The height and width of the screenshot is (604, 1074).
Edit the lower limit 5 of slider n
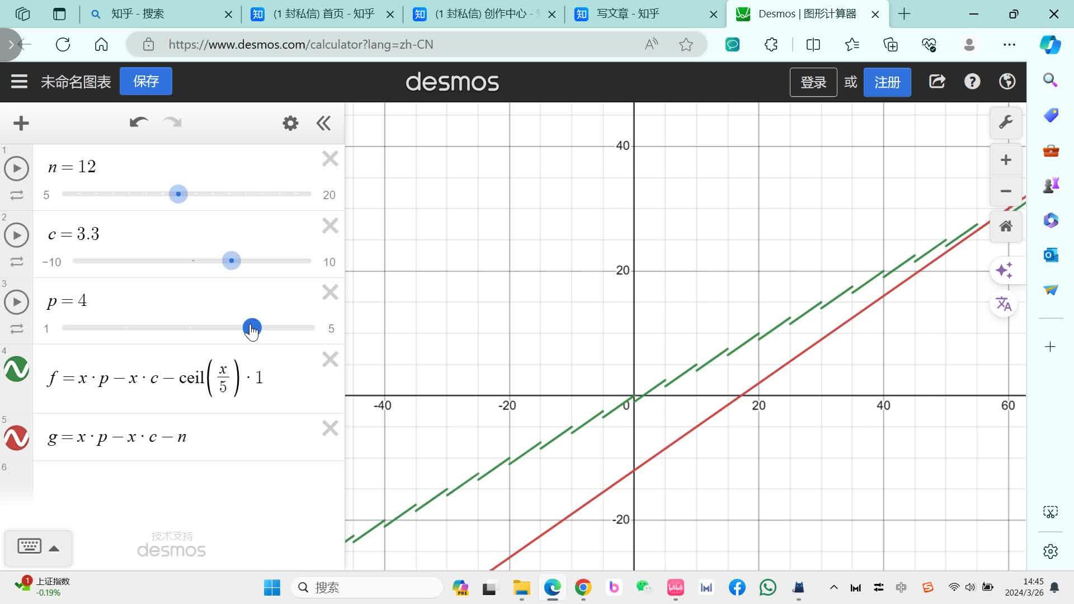pos(46,195)
